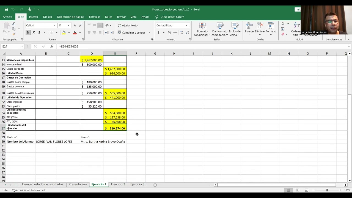Image resolution: width=352 pixels, height=198 pixels.
Task: Open Estilos de celda gallery
Action: [235, 29]
